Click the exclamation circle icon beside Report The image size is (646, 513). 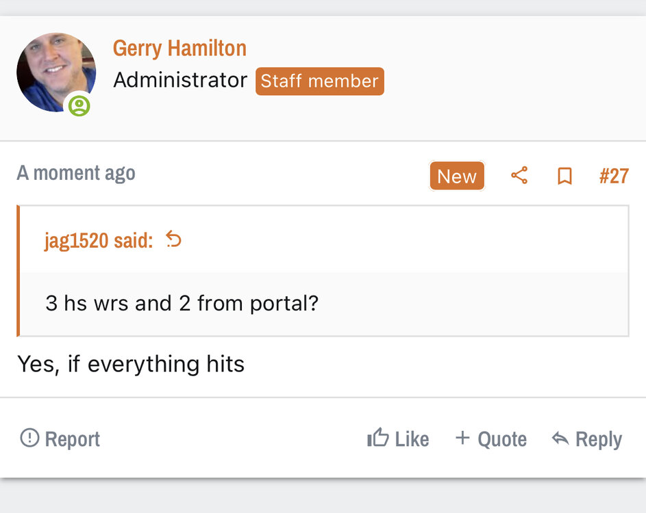pyautogui.click(x=29, y=438)
